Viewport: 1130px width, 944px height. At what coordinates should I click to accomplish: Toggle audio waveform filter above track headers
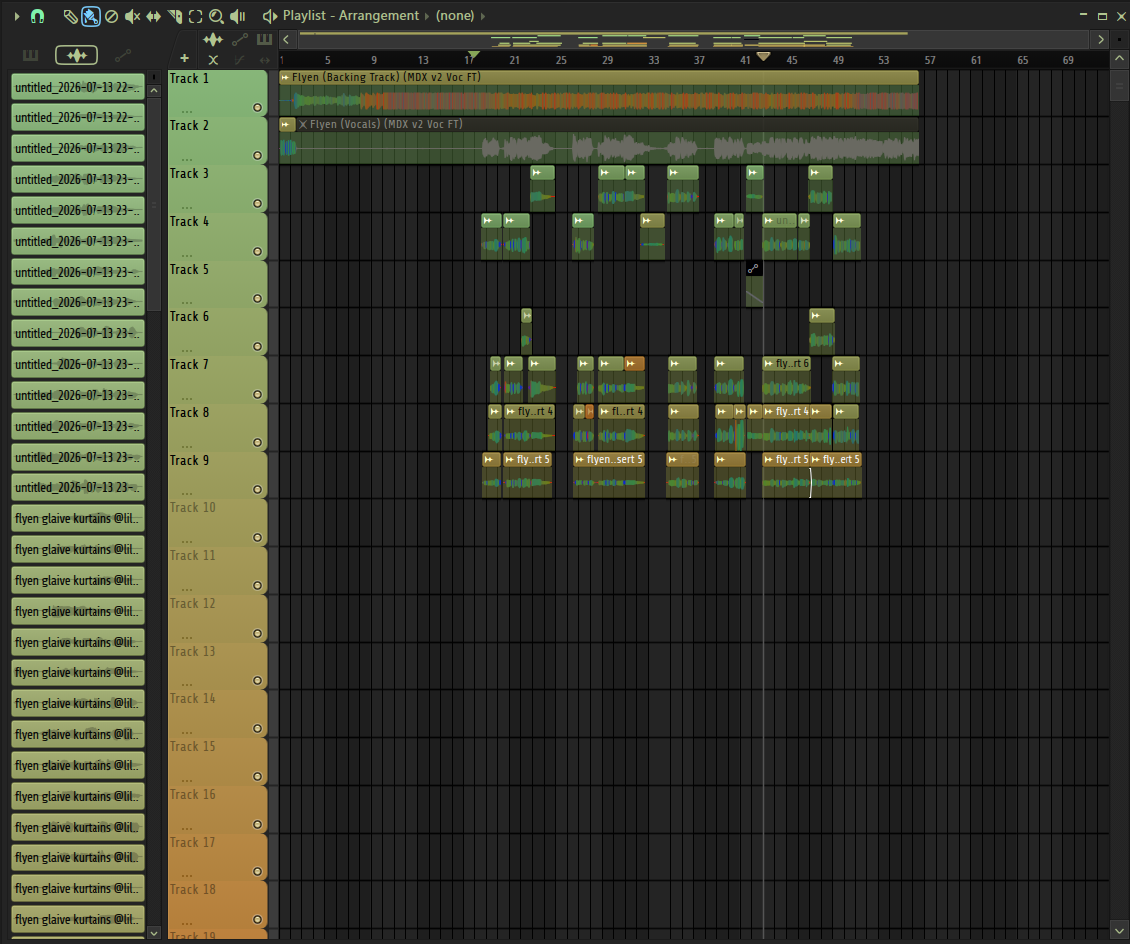(213, 39)
